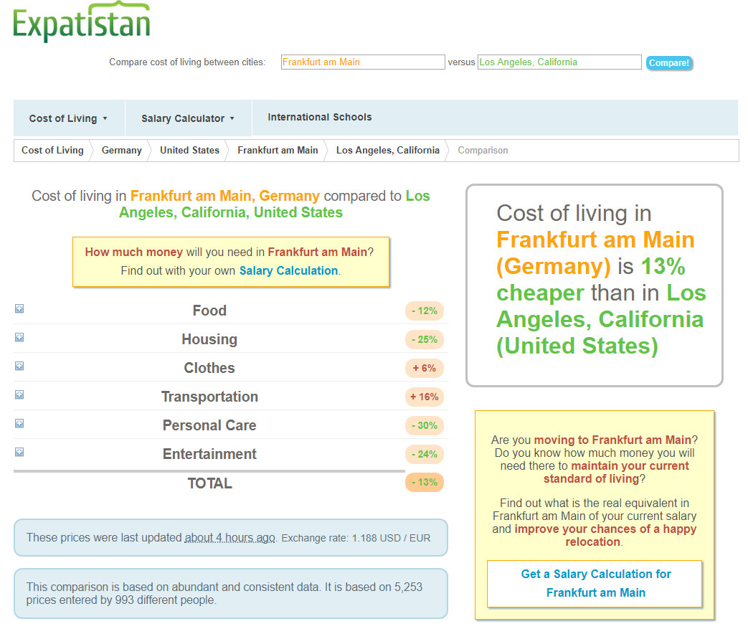Open the Los Angeles, California breadcrumb
This screenshot has height=629, width=748.
[x=387, y=151]
